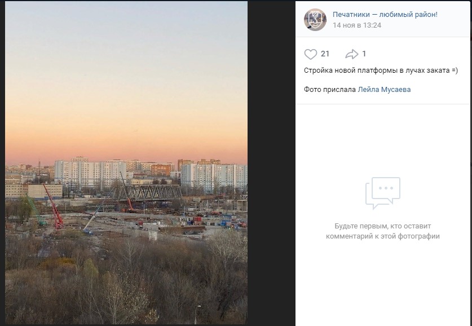Click the tall red crane in the photo
The image size is (472, 326).
[54, 206]
